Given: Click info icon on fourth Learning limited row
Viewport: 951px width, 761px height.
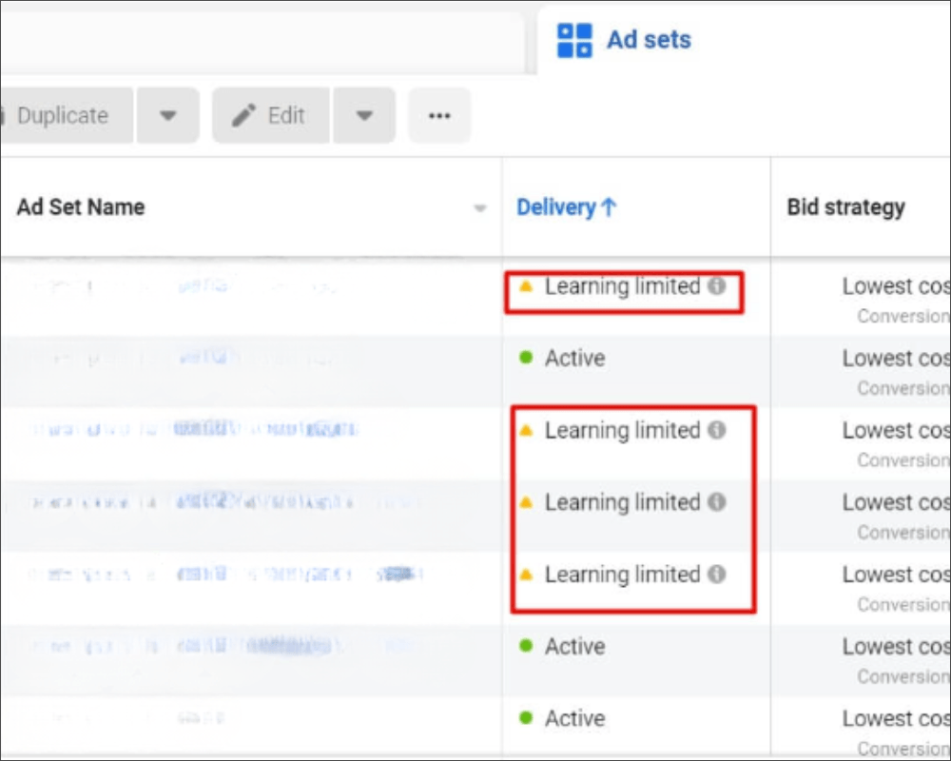Looking at the screenshot, I should pyautogui.click(x=717, y=575).
